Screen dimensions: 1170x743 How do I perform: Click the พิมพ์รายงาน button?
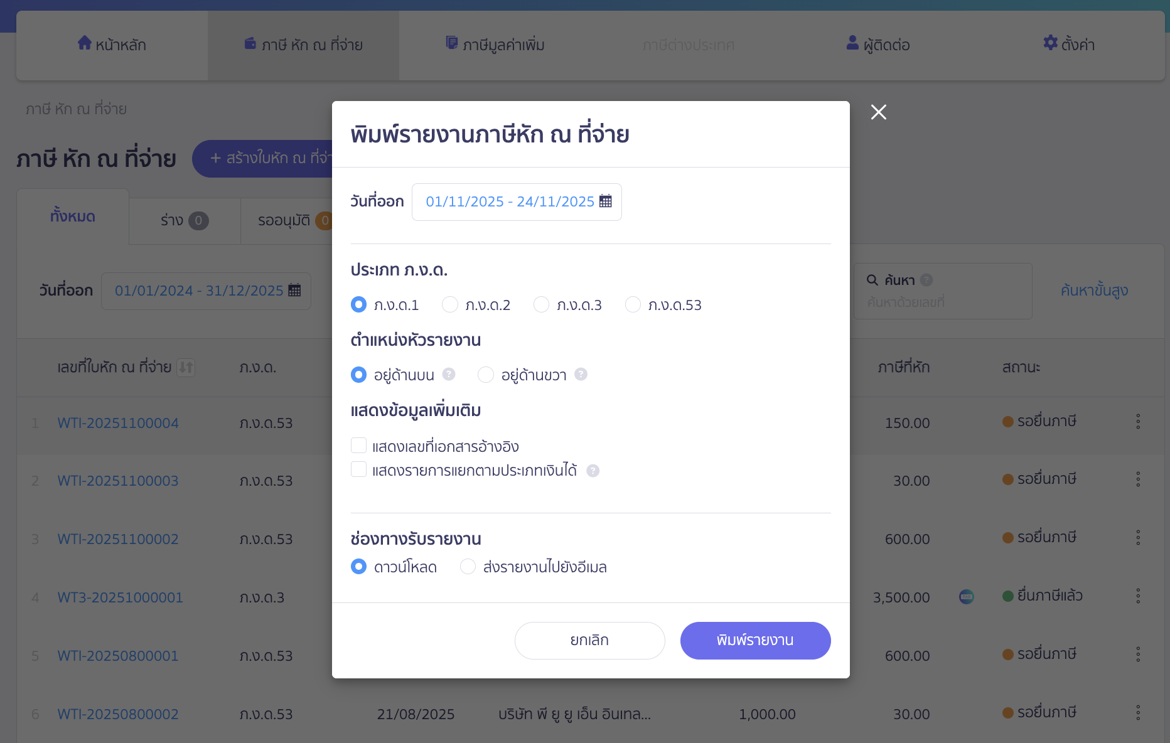(755, 641)
